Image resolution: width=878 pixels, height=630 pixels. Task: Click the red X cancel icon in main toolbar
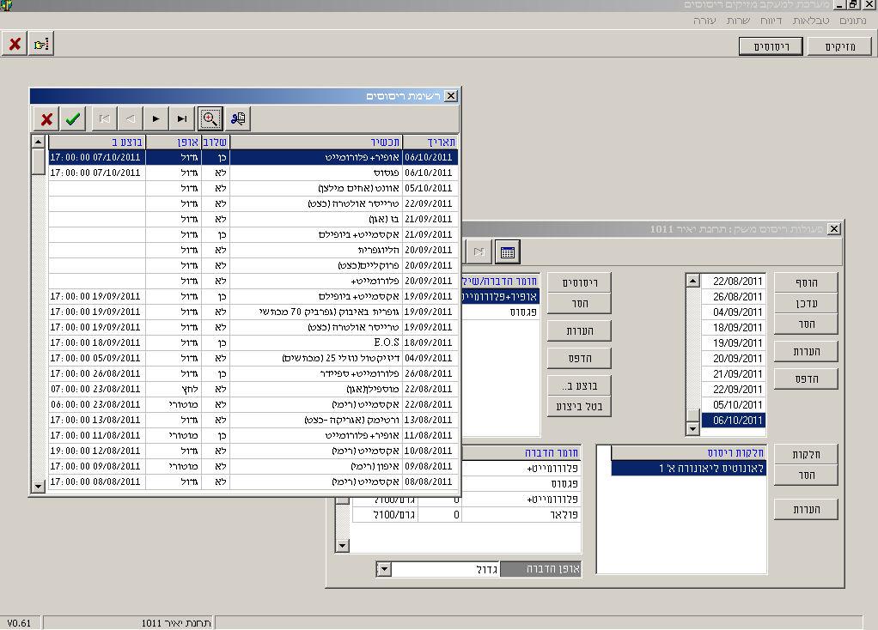pyautogui.click(x=15, y=44)
